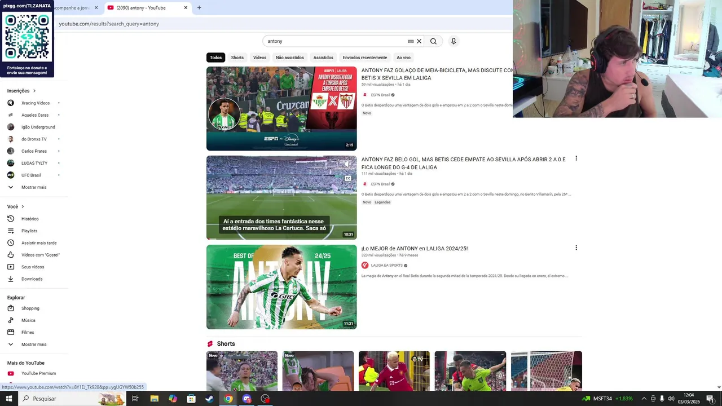Viewport: 722px width, 406px height.
Task: Open options menu for ANTONY FAZ BELO GOL video
Action: tap(576, 158)
